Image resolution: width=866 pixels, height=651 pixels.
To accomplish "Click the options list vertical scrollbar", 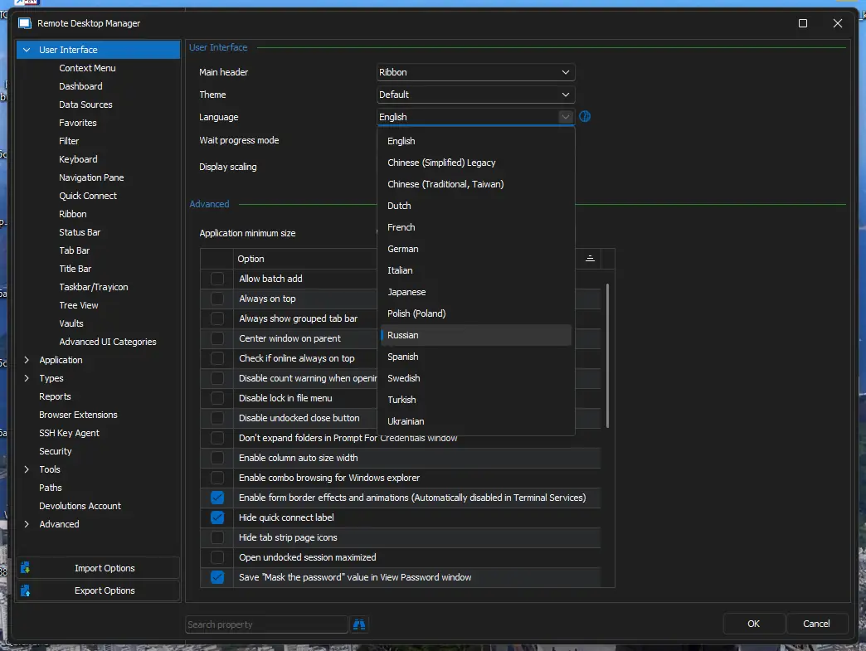I will click(607, 356).
